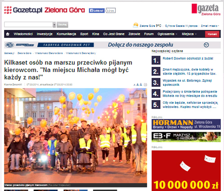
Task: Click the photo caption Marsz przeciwko pijanym kierowcom
Action: pos(26,185)
